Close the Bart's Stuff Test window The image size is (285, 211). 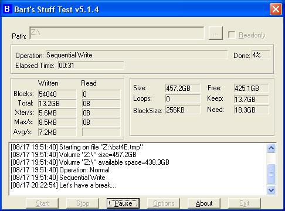pos(276,9)
